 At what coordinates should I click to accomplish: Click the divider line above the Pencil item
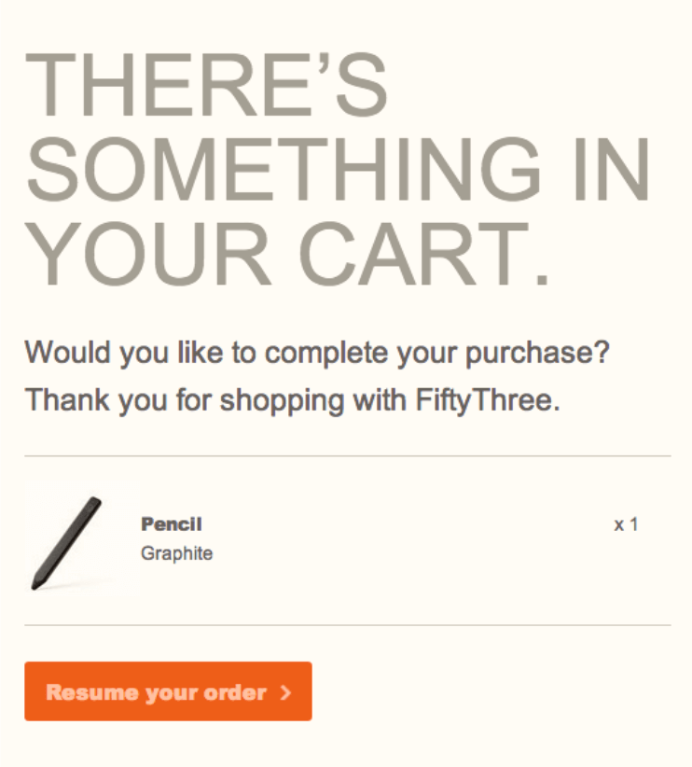pos(348,456)
